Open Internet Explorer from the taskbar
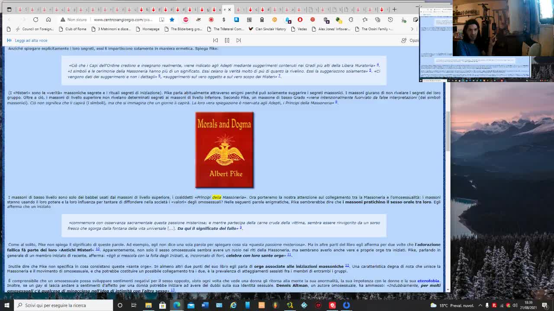Image resolution: width=554 pixels, height=311 pixels. click(x=233, y=305)
